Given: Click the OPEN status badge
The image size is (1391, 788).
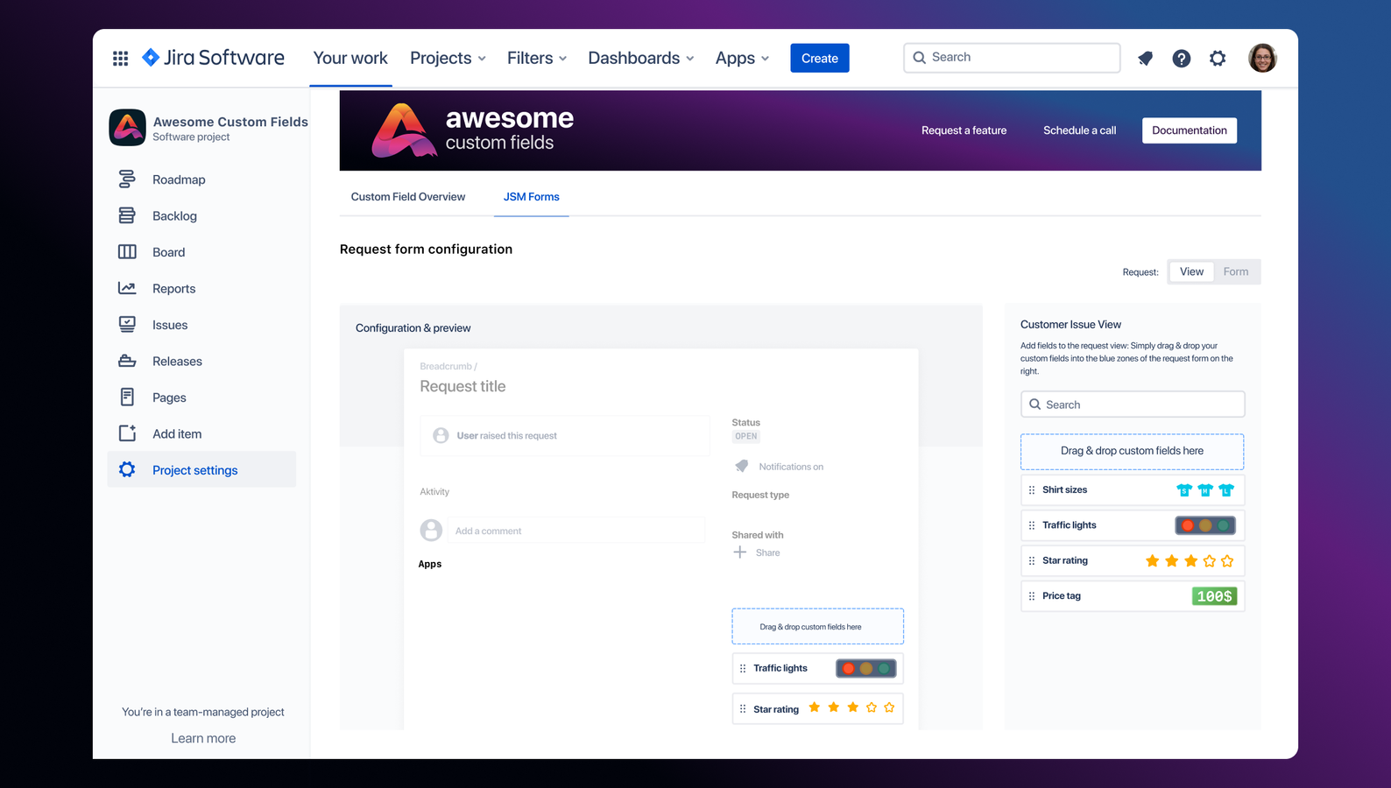Looking at the screenshot, I should point(746,436).
